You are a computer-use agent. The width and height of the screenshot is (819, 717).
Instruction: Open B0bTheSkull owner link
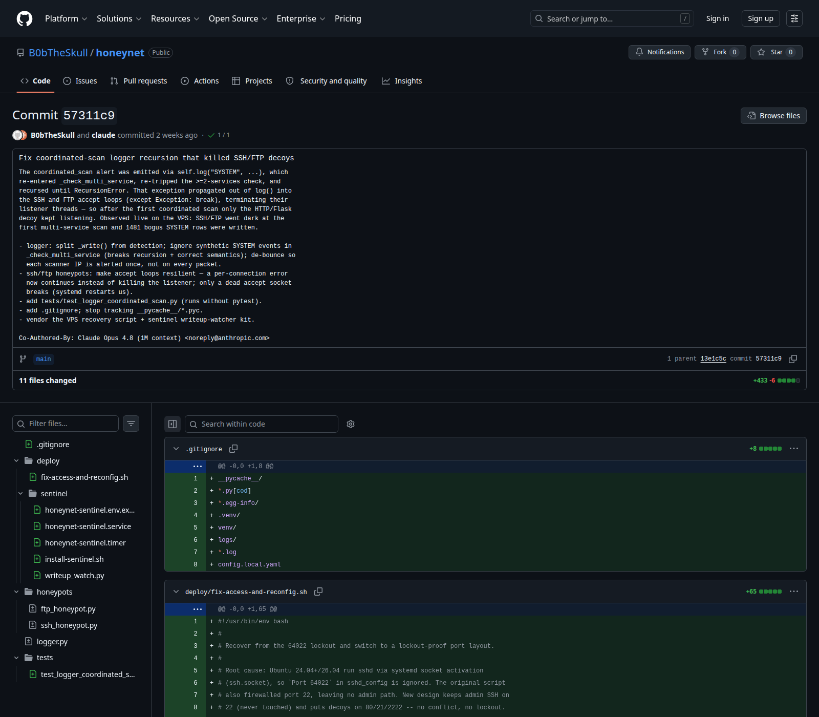(x=58, y=53)
